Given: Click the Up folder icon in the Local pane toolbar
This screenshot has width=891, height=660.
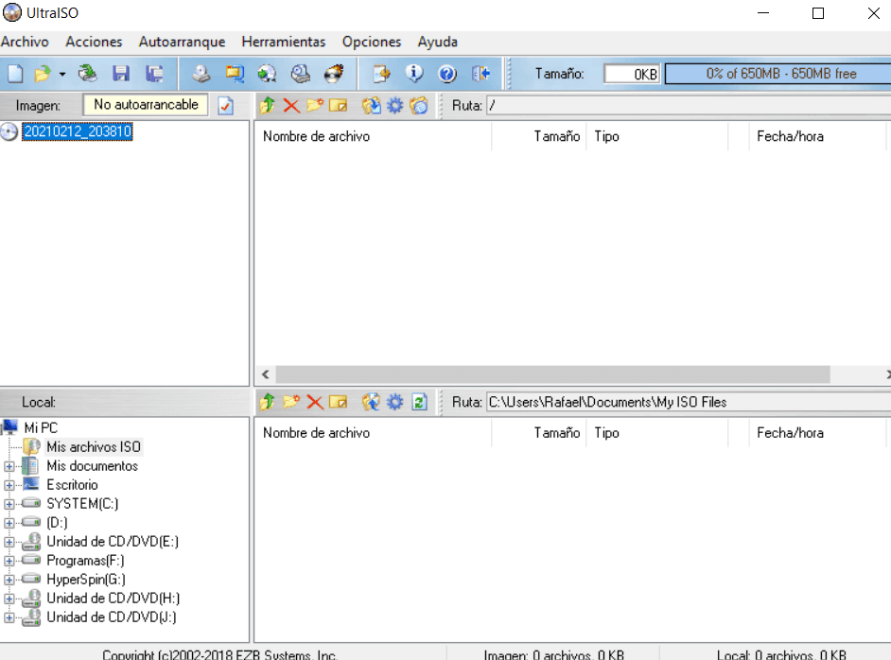Looking at the screenshot, I should coord(268,402).
